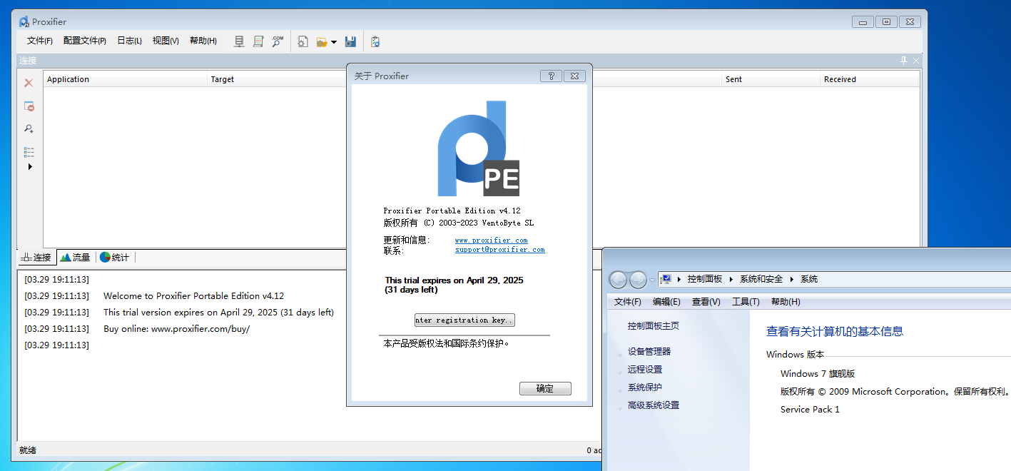The height and width of the screenshot is (471, 1011).
Task: Open the 日志(L) menu
Action: point(129,41)
